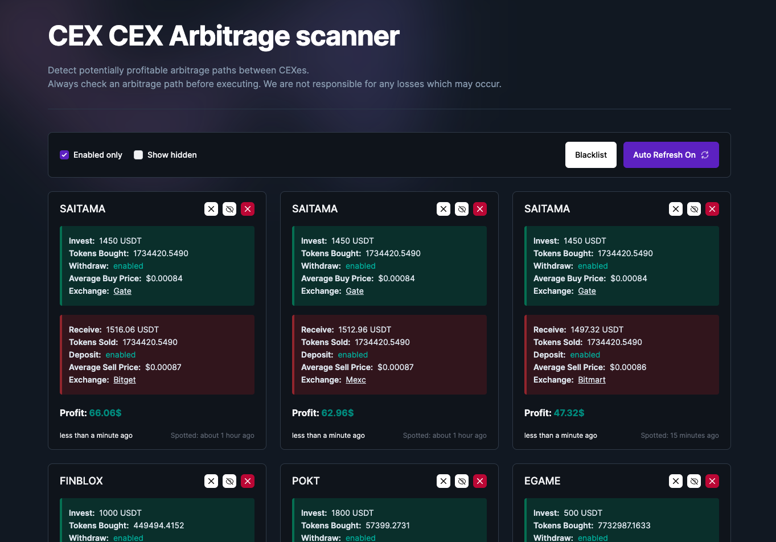Check the Show hidden checkbox
This screenshot has width=776, height=542.
(138, 155)
